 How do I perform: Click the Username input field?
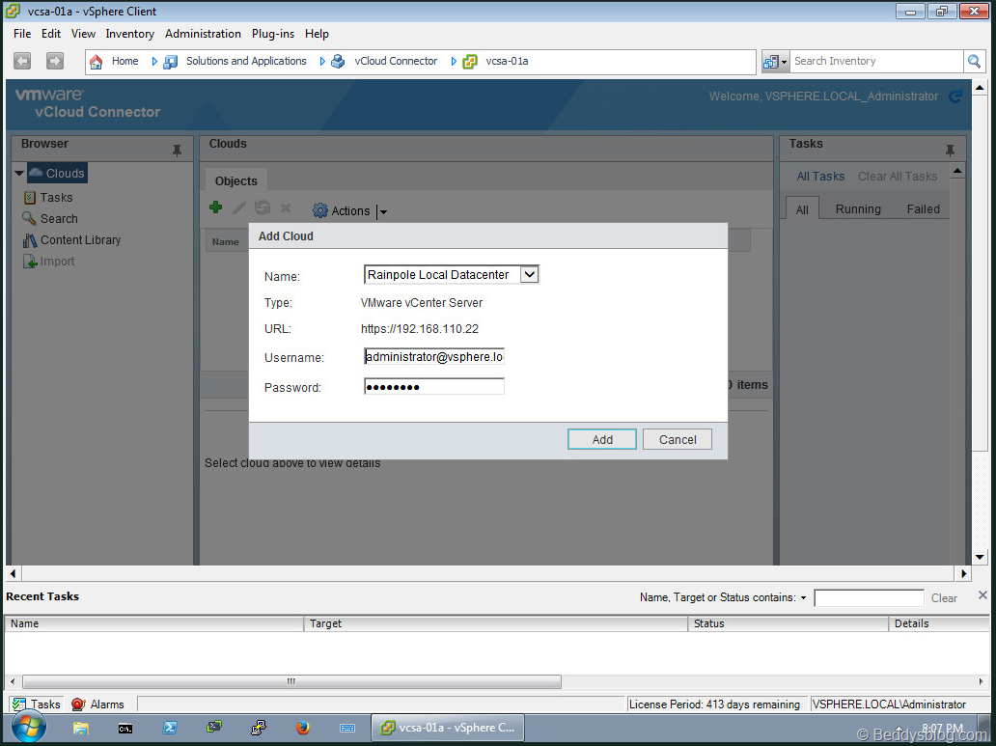click(434, 357)
